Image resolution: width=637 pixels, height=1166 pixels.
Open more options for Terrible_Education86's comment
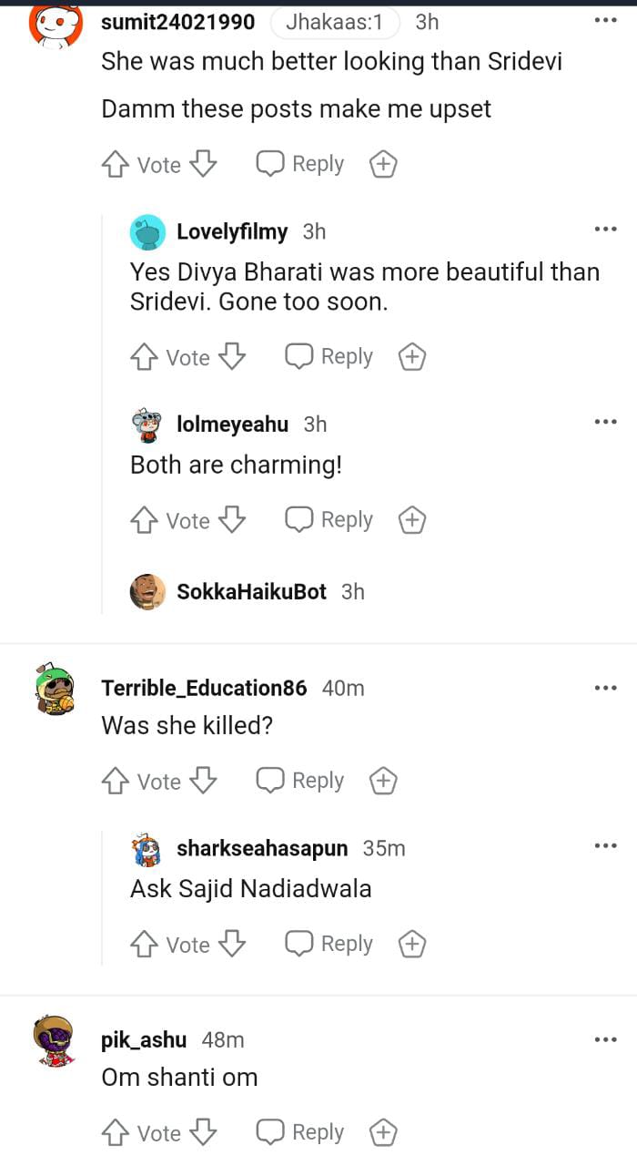605,688
